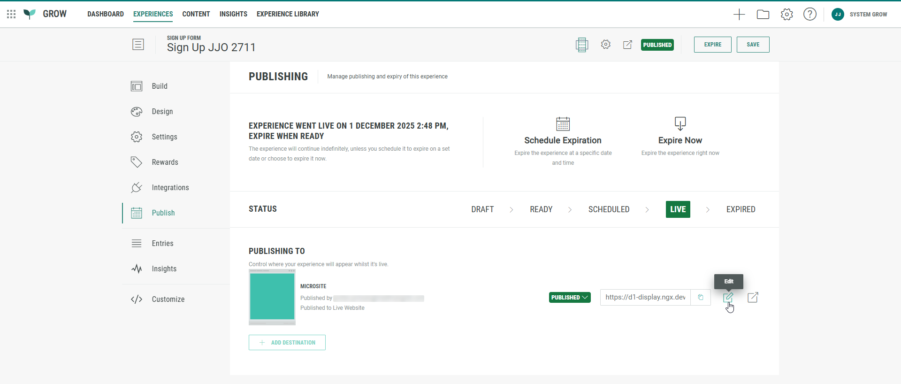Open the folder icon in top bar

[x=763, y=15]
